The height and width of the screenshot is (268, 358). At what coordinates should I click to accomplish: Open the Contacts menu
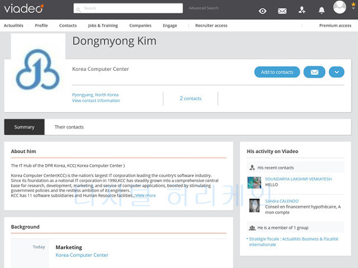point(68,25)
